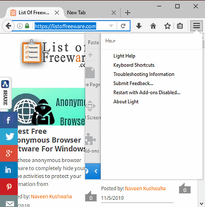This screenshot has width=205, height=207.
Task: Close the New Tab tab
Action: pos(113,13)
